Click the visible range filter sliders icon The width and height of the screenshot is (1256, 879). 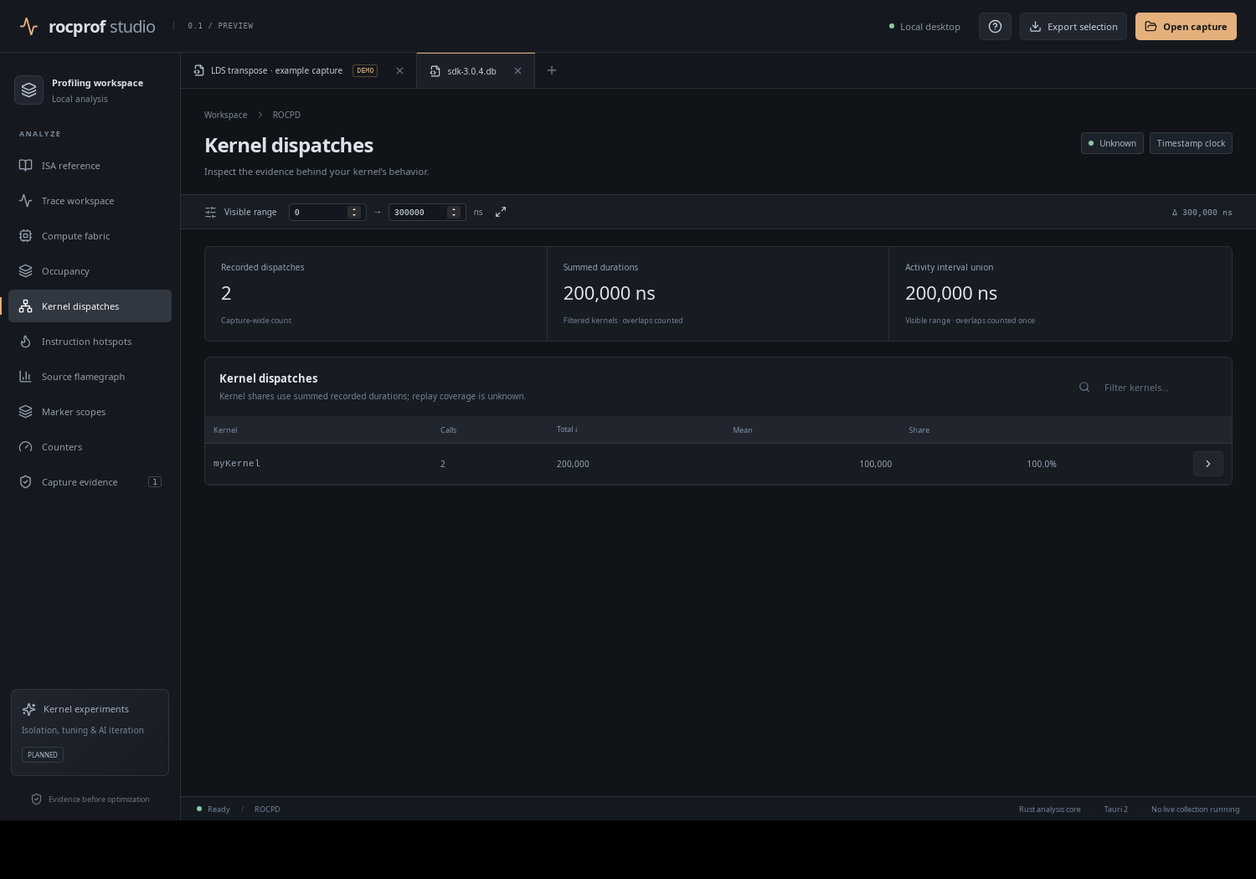pos(211,212)
